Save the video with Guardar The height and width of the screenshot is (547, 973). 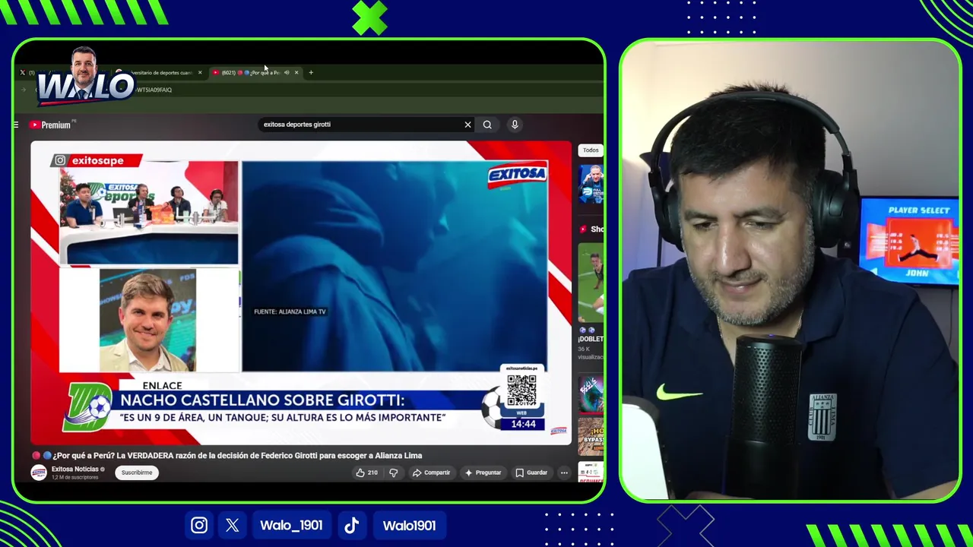pos(531,473)
